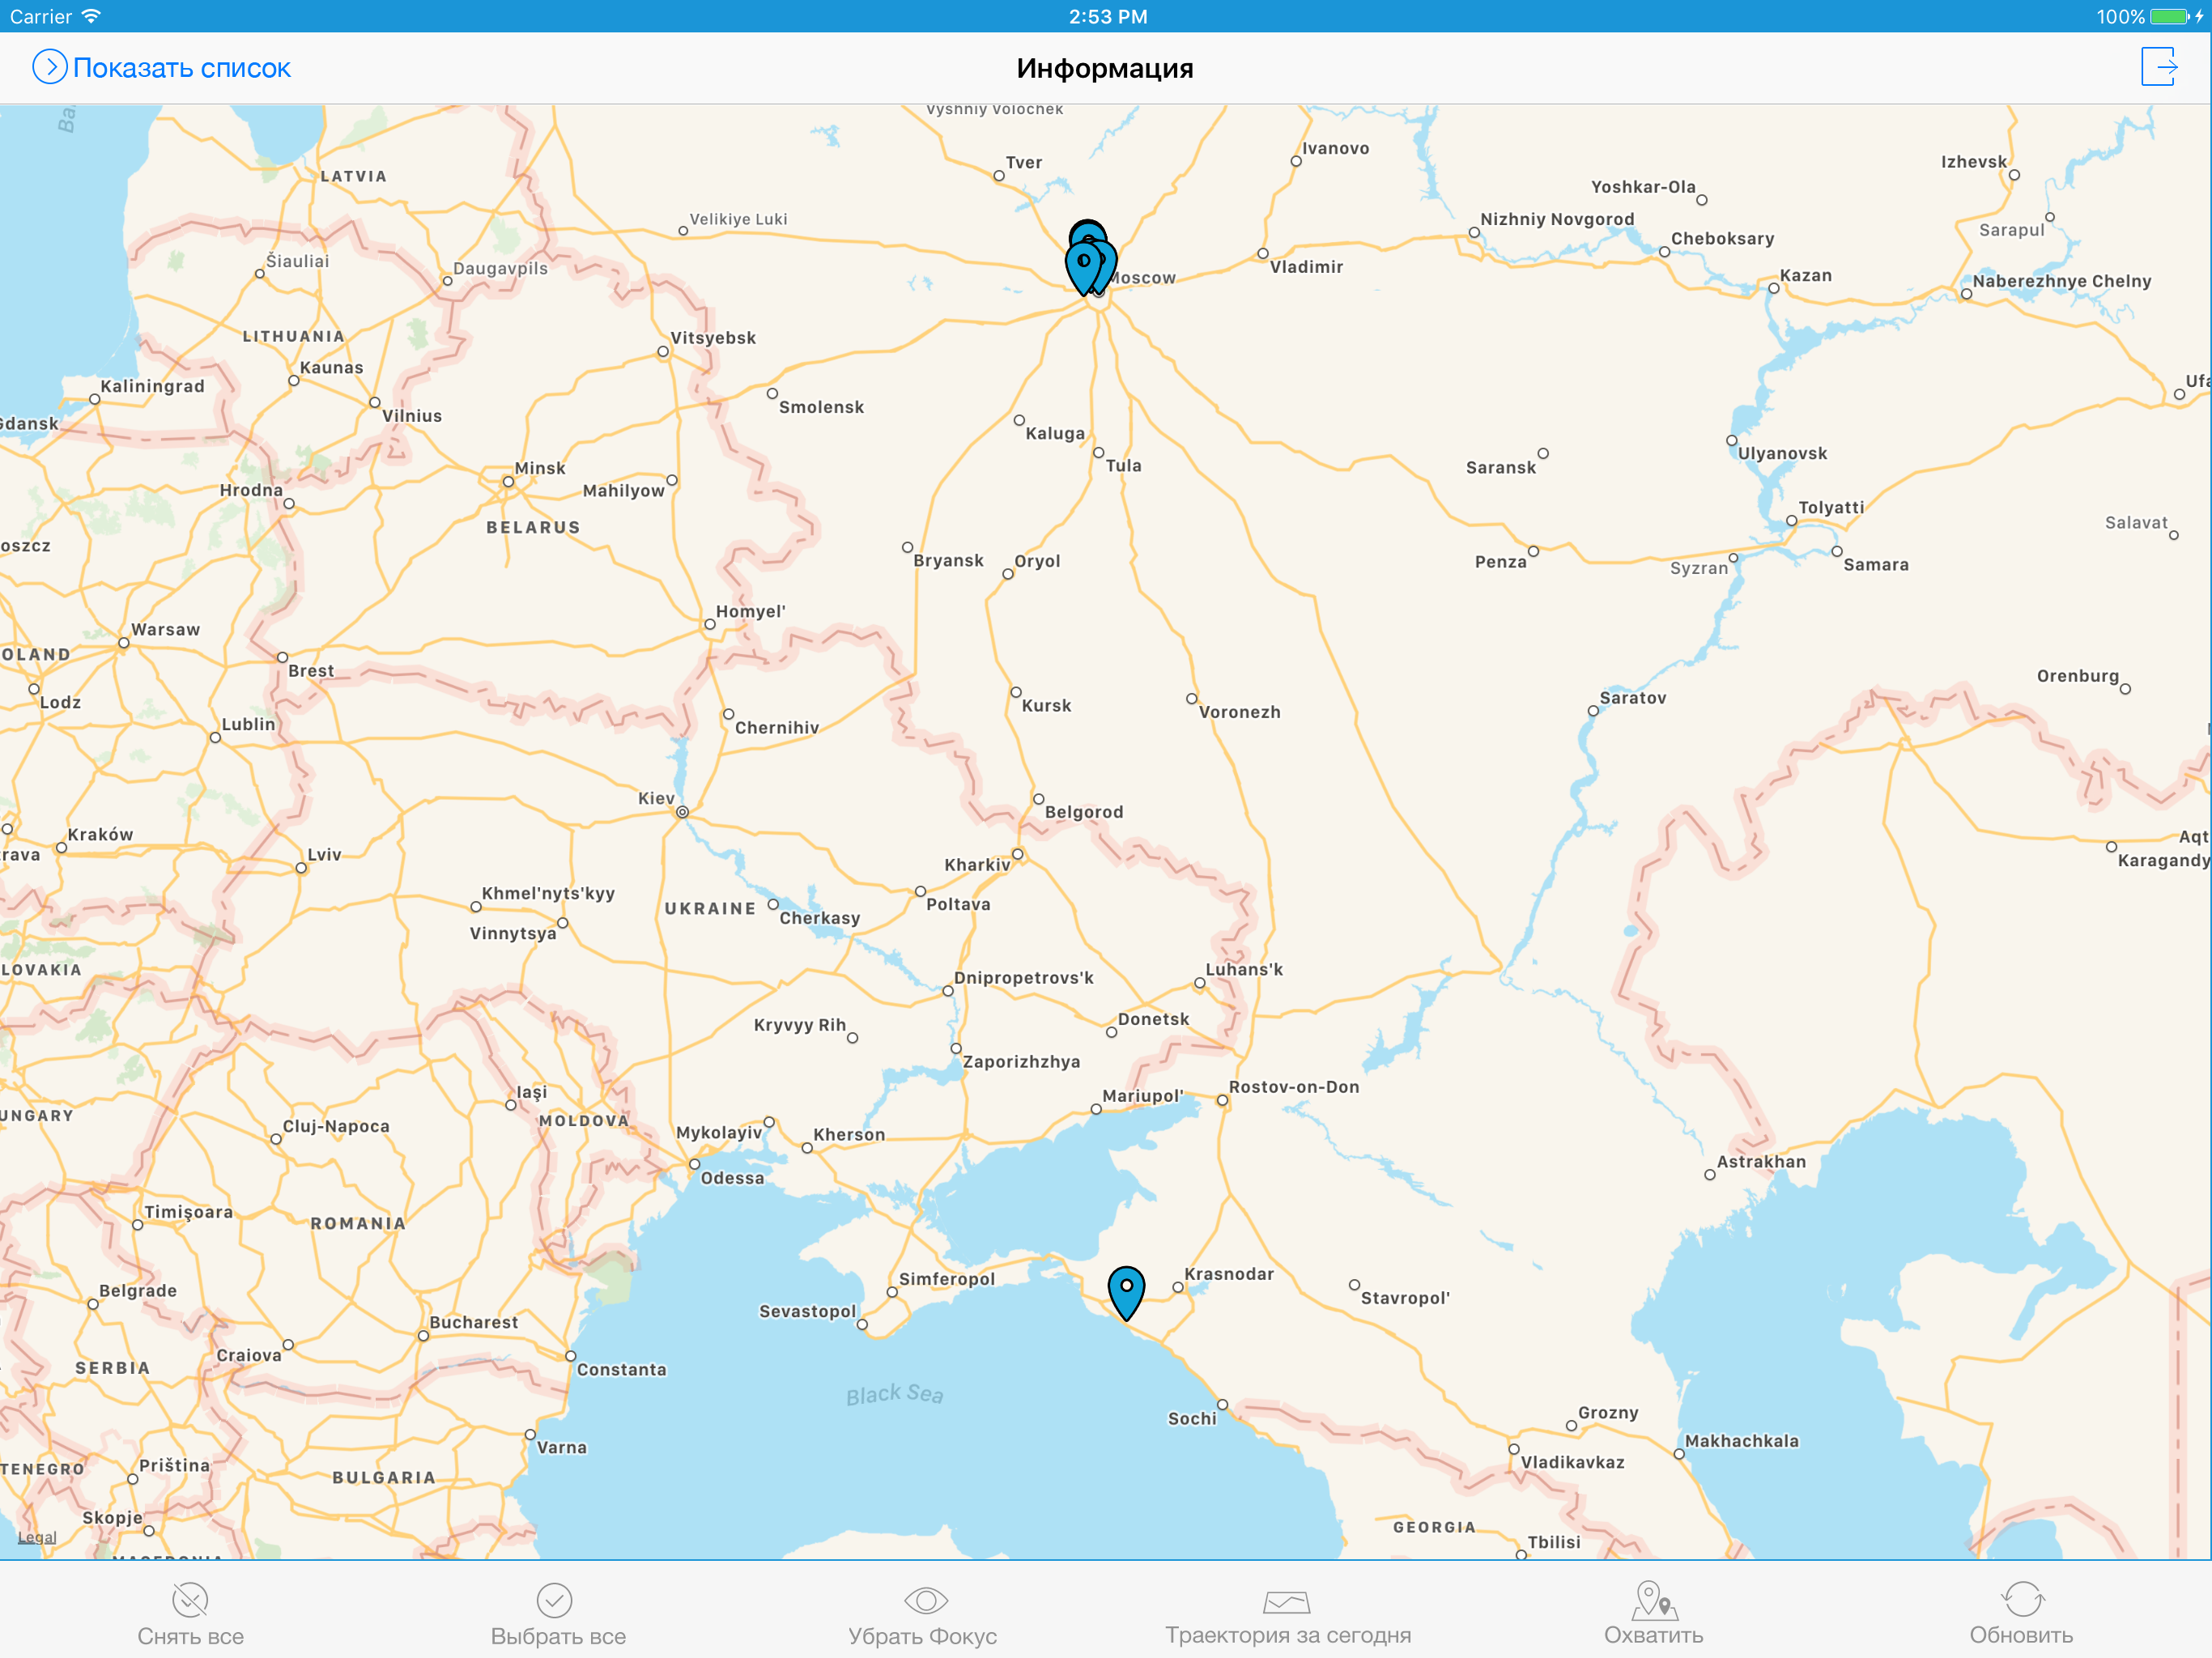Tap the Охватить label
This screenshot has width=2212, height=1658.
point(1654,1635)
